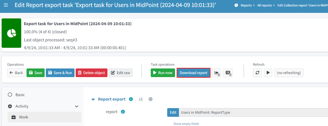Click the gray minus icon by Report export
The width and height of the screenshot is (328, 126).
150,99
